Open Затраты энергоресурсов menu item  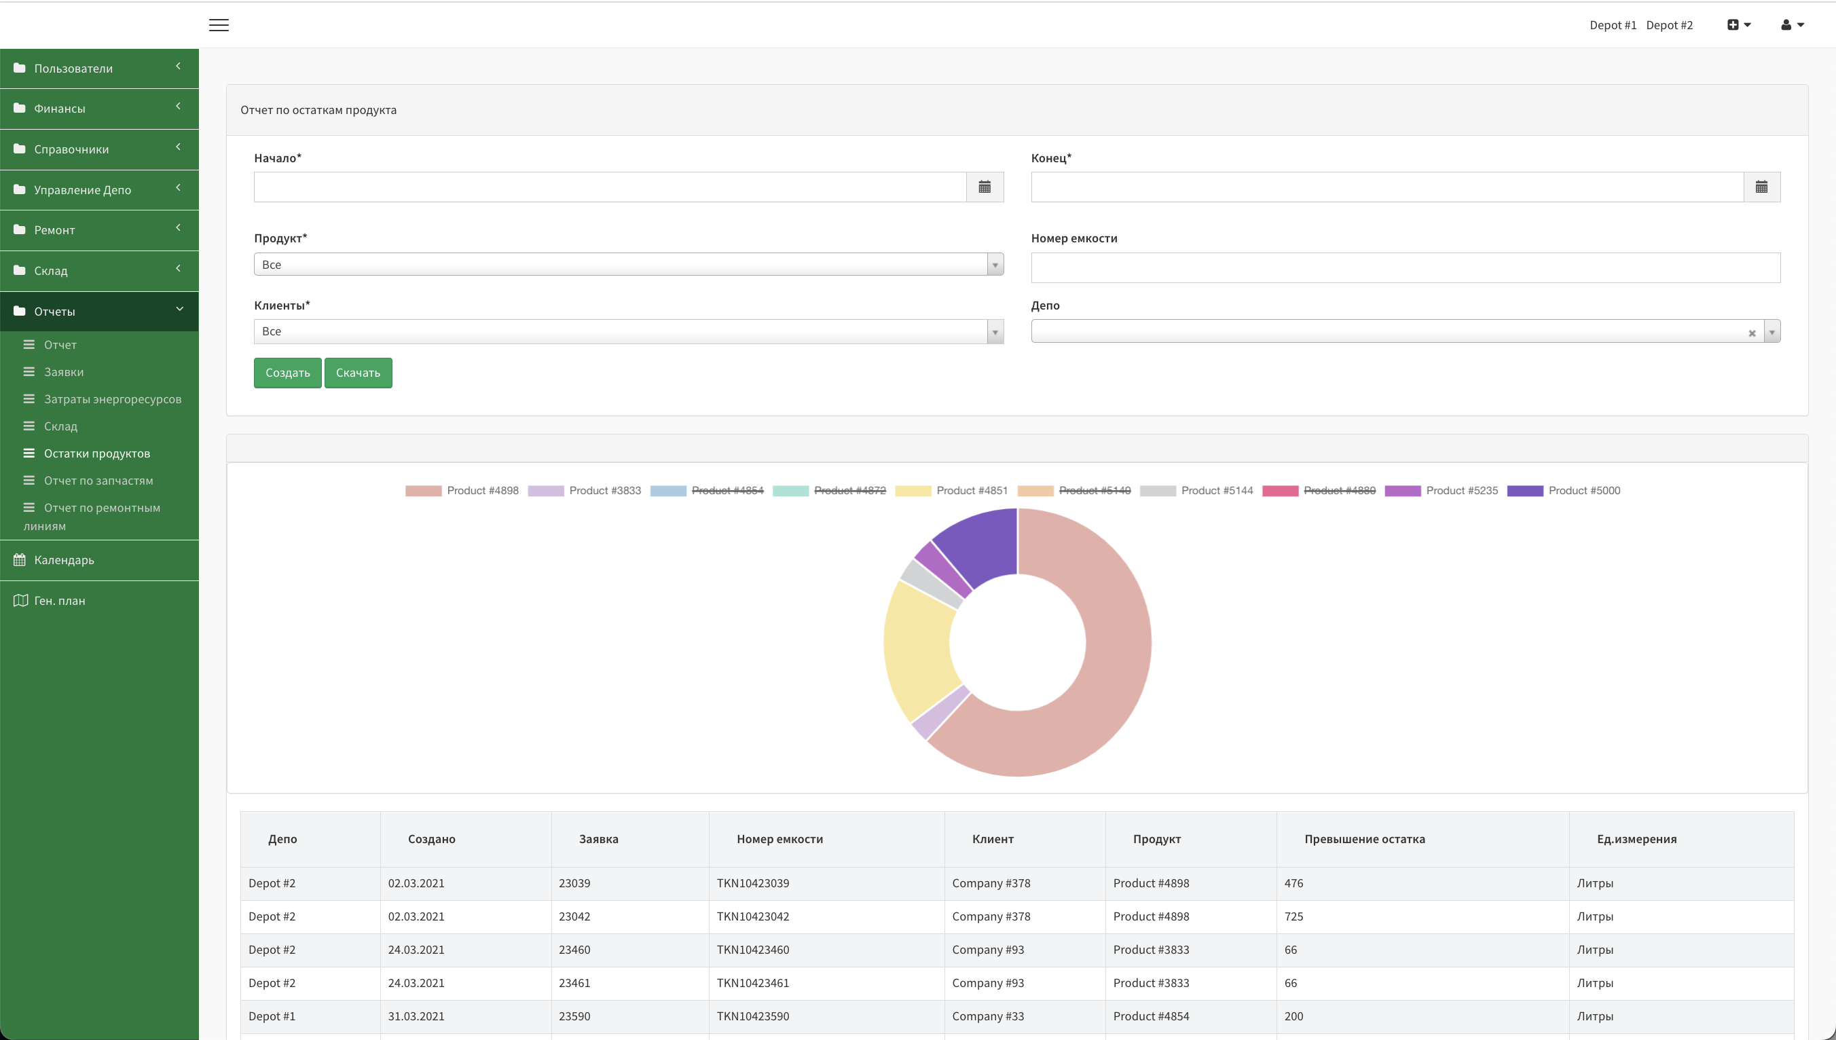click(113, 399)
